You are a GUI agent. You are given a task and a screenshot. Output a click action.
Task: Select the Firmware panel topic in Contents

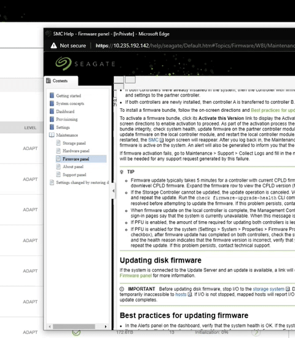coord(76,159)
